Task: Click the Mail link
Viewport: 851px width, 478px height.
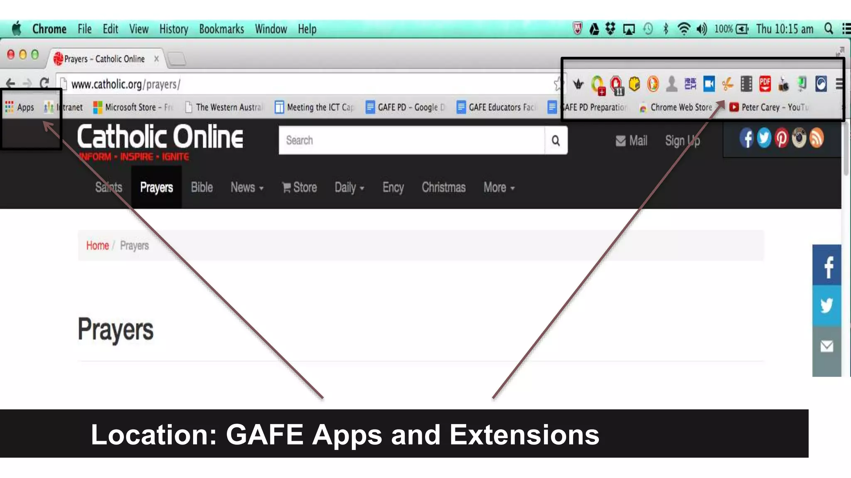Action: [632, 141]
